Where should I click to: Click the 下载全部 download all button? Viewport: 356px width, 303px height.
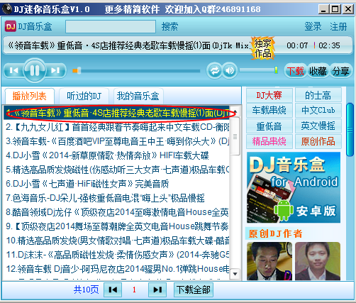pyautogui.click(x=194, y=290)
